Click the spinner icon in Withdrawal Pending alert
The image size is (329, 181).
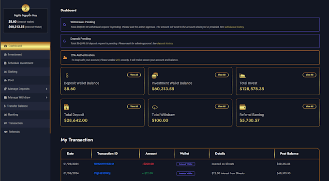click(65, 25)
